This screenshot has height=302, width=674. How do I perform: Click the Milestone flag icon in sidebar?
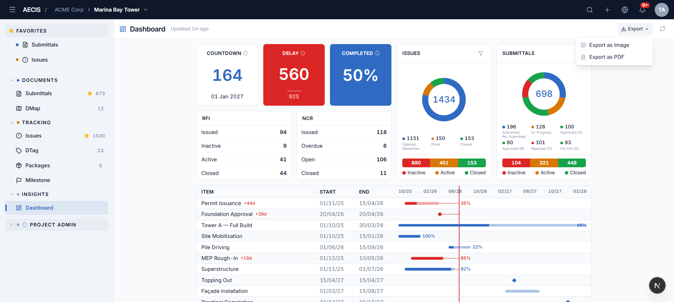coord(19,180)
